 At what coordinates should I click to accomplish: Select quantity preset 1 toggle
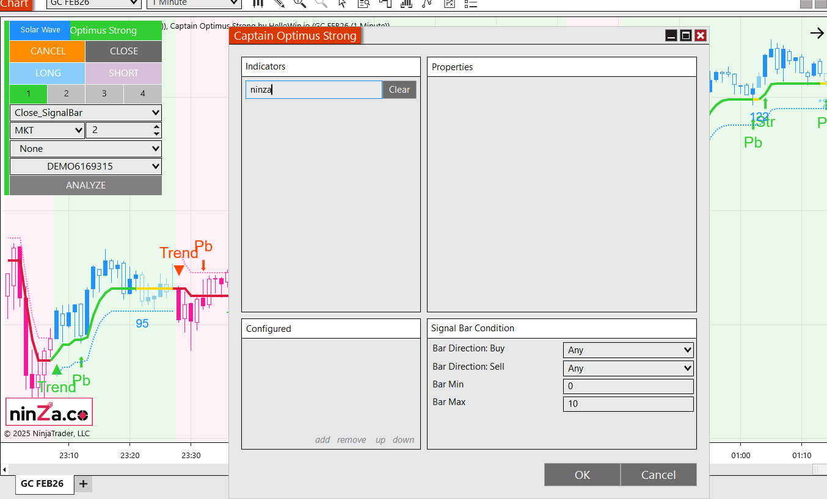click(x=29, y=94)
